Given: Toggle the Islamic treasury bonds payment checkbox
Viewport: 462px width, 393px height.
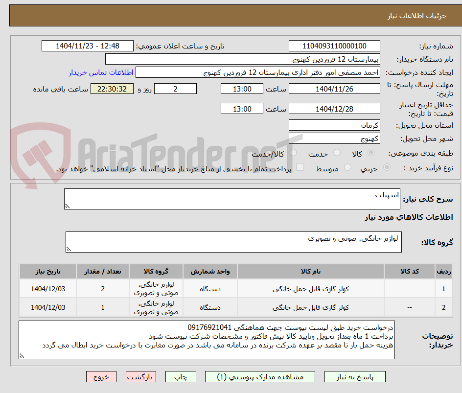Looking at the screenshot, I should 300,167.
